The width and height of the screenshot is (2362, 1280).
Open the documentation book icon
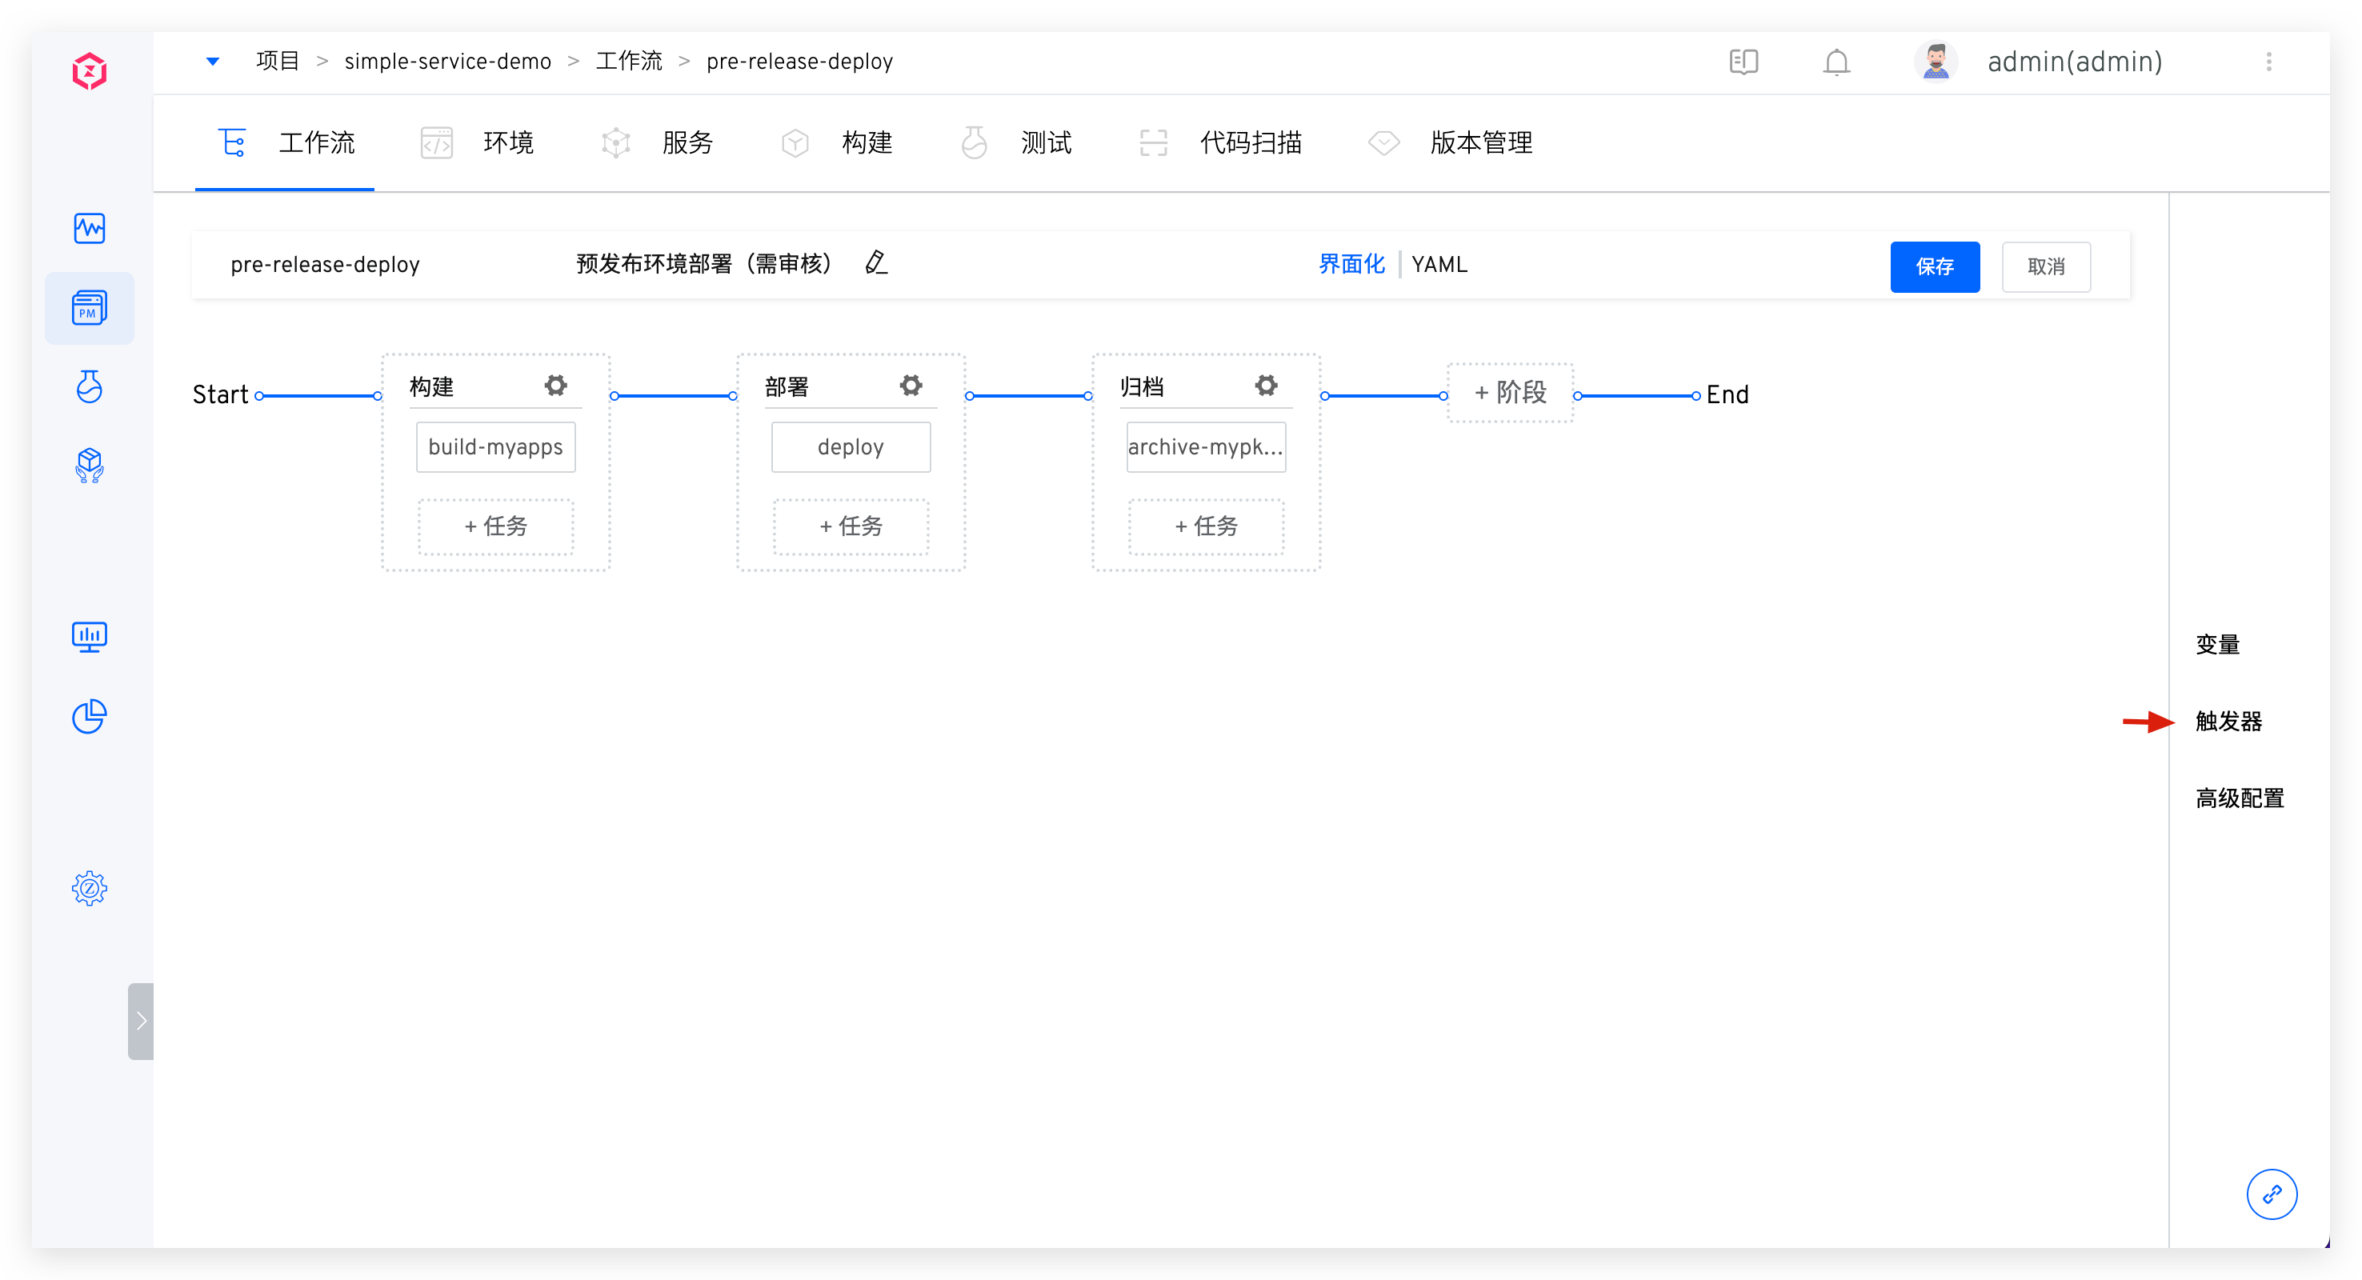(x=1743, y=62)
